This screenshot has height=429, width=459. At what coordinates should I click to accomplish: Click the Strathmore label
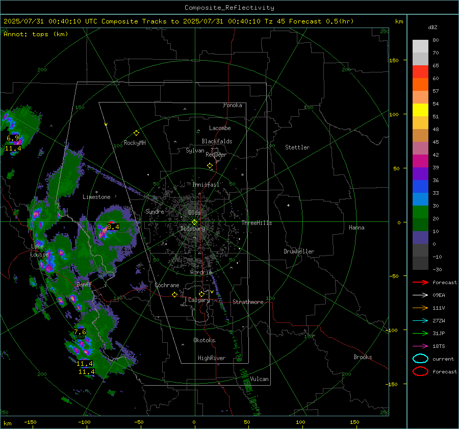[248, 302]
